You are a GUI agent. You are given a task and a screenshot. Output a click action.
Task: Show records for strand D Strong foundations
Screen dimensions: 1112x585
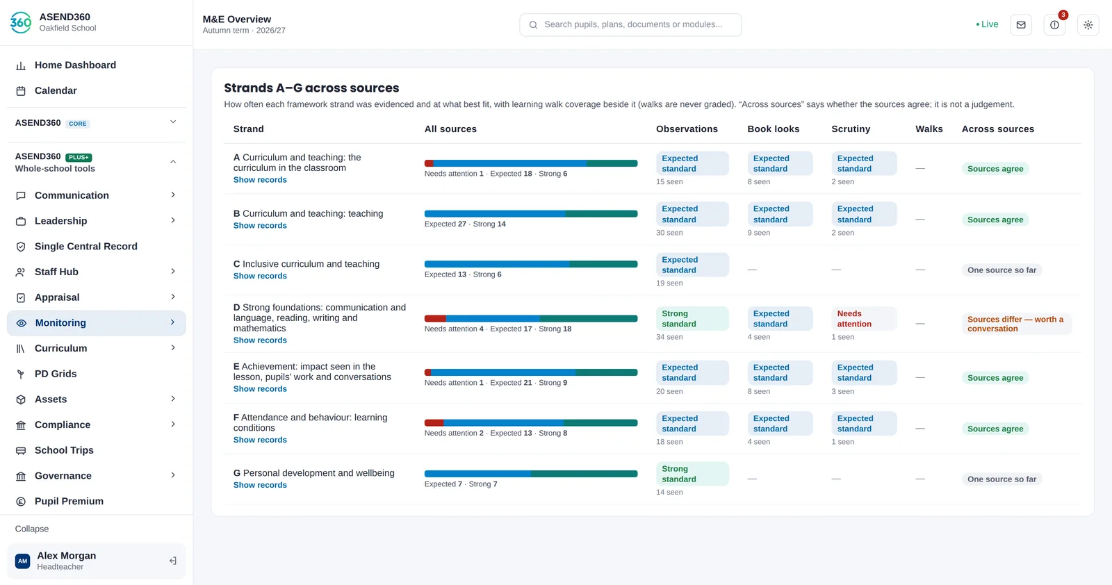click(x=260, y=340)
